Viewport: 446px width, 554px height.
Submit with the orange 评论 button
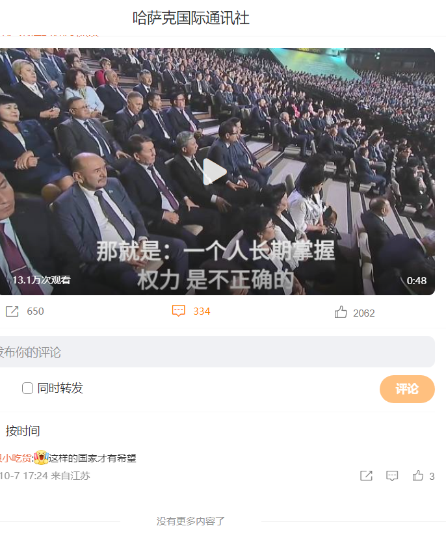[407, 389]
